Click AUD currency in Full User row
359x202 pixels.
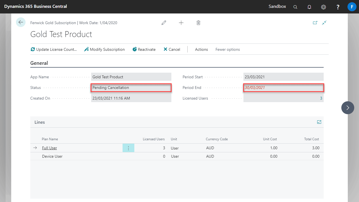(210, 148)
